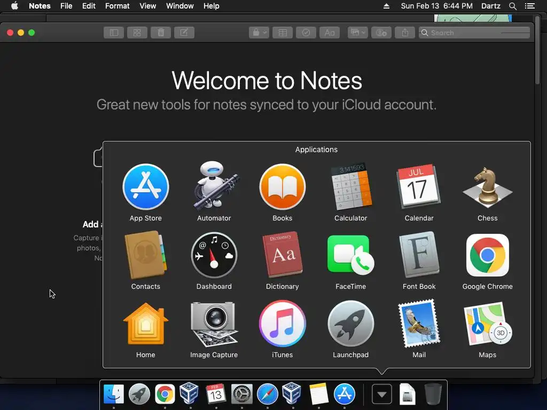Launch Image Capture
Screen dimensions: 547x410
(x=214, y=324)
